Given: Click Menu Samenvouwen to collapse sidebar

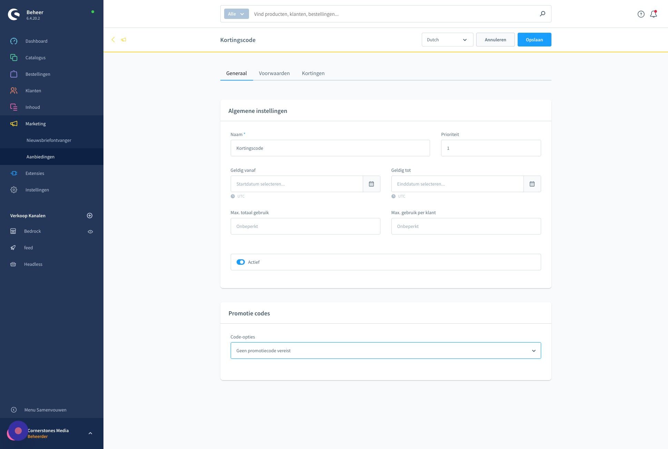Looking at the screenshot, I should tap(45, 410).
